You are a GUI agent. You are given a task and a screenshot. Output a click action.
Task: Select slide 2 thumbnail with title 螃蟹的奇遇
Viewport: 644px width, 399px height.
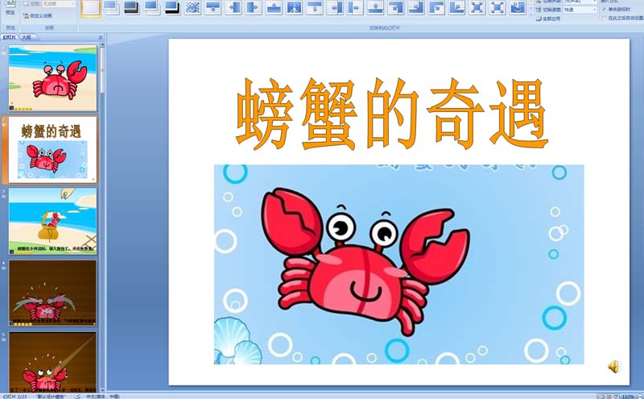click(52, 150)
